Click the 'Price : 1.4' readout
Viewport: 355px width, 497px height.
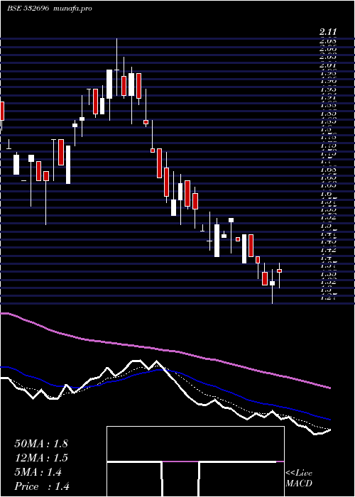coord(42,486)
